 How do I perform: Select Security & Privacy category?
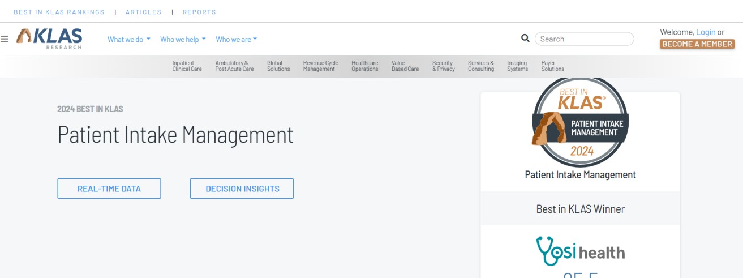click(x=444, y=66)
